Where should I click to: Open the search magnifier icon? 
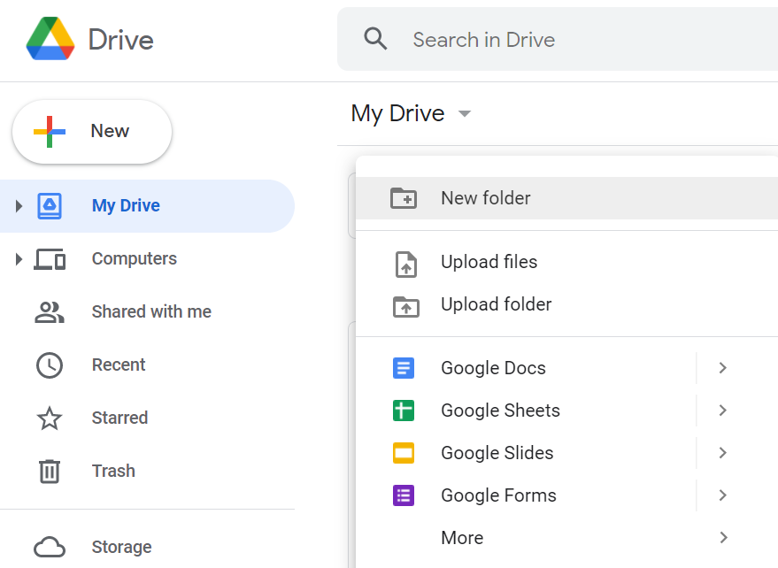click(x=375, y=39)
